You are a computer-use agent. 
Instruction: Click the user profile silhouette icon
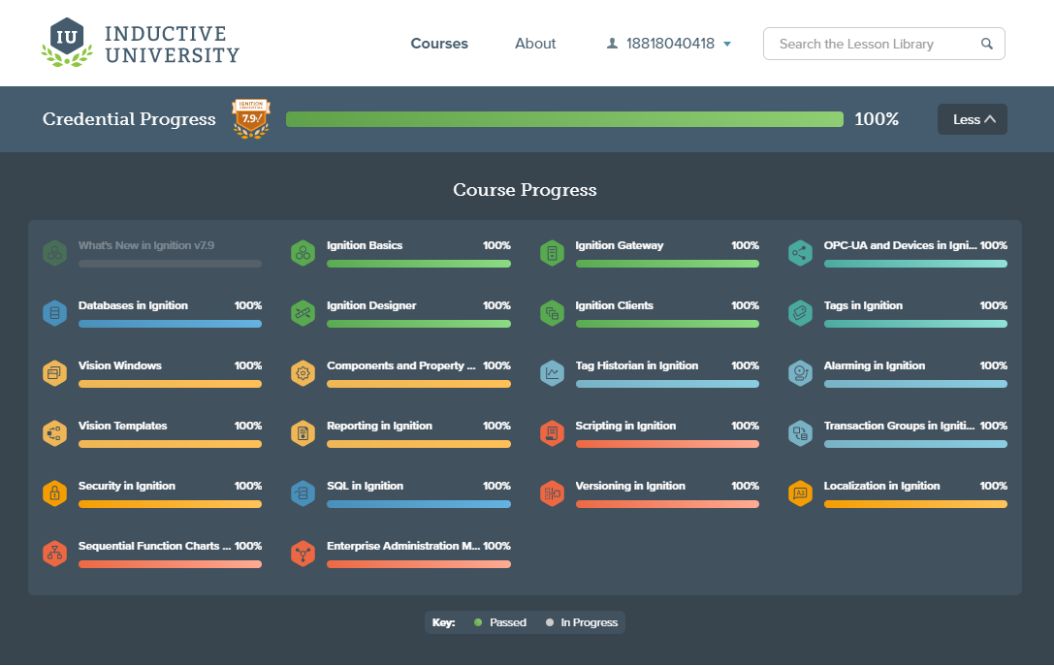point(613,44)
